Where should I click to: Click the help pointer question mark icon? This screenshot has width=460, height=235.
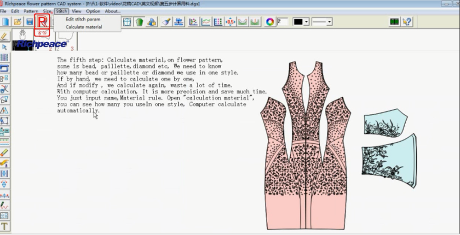click(407, 22)
